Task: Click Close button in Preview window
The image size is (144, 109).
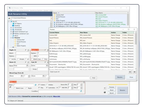Action: click(131, 77)
